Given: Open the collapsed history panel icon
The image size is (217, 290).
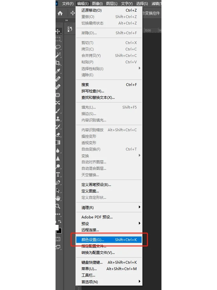Looking at the screenshot, I should (70, 29).
